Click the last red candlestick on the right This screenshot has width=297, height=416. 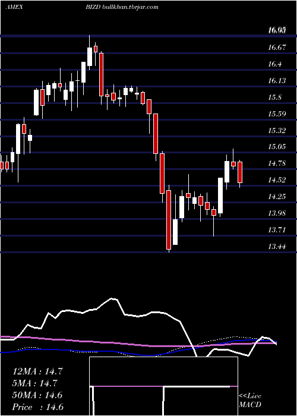240,172
